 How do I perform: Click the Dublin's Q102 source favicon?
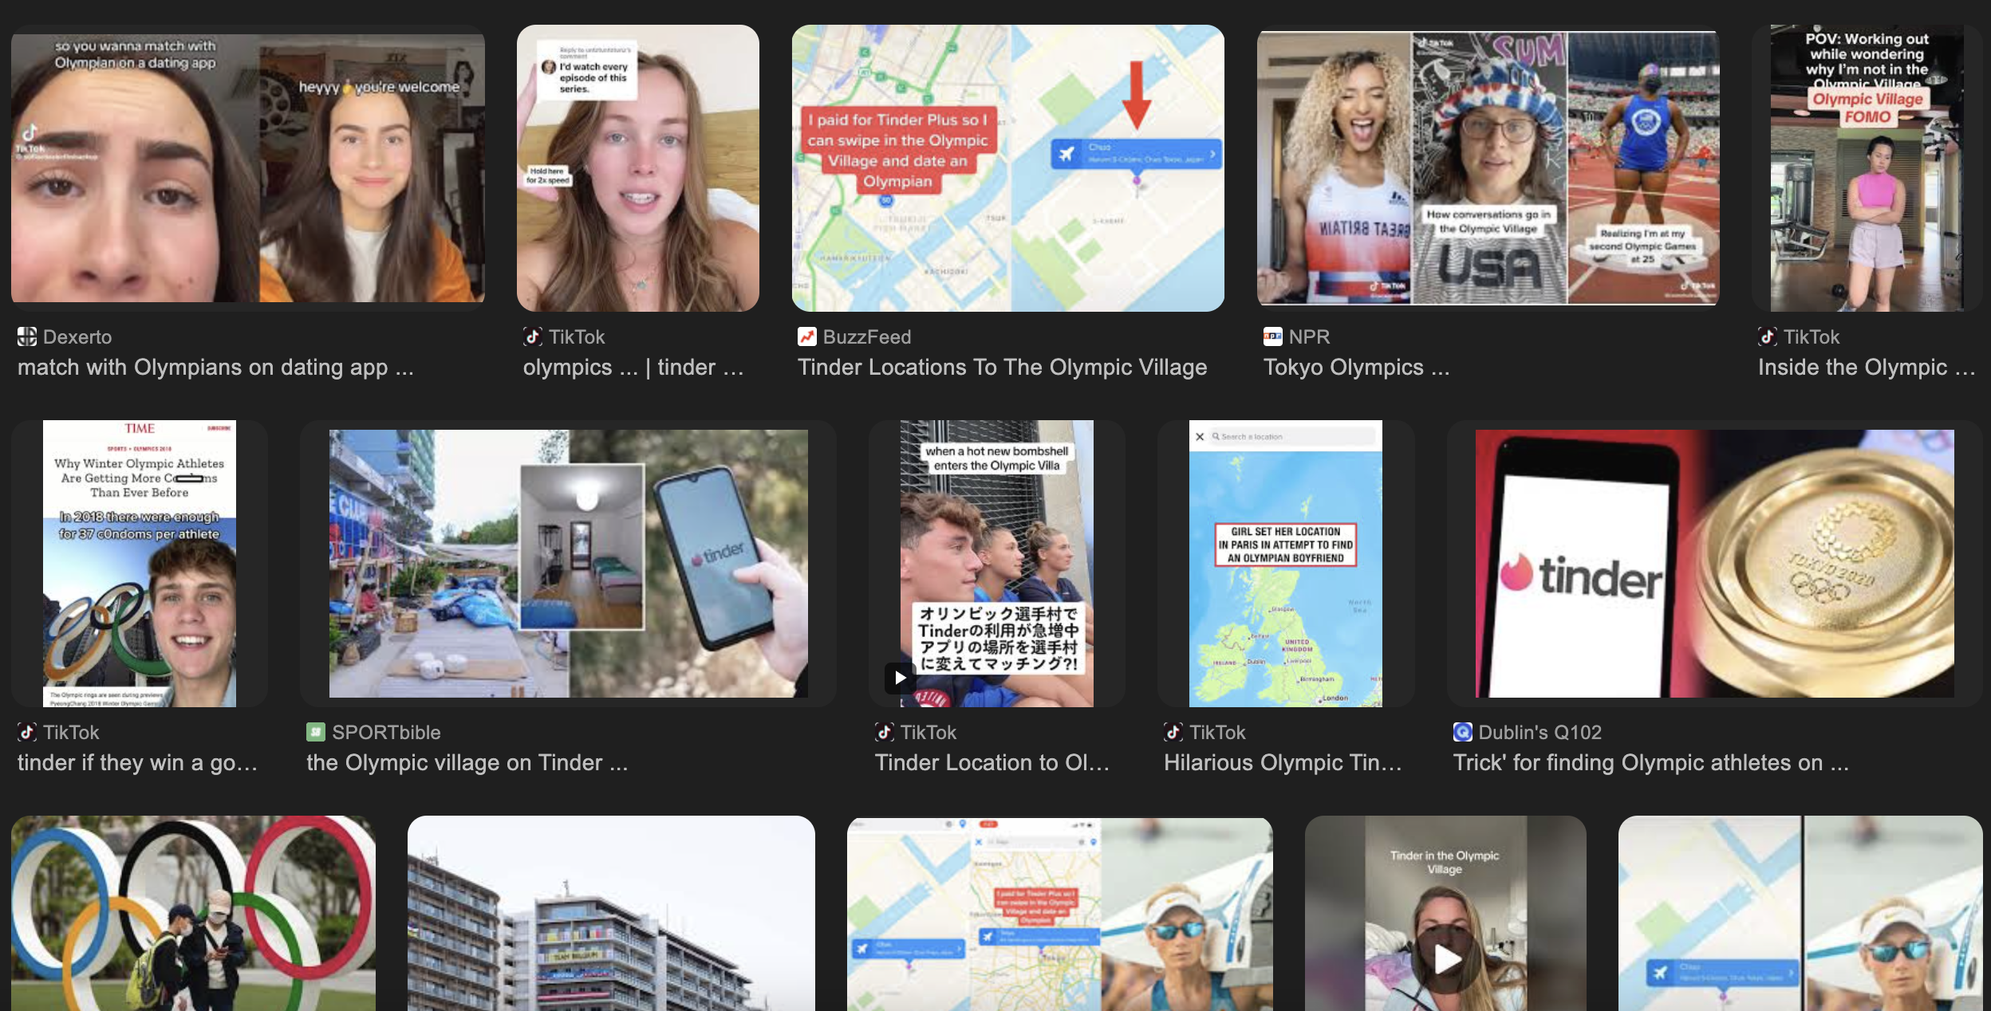point(1462,732)
